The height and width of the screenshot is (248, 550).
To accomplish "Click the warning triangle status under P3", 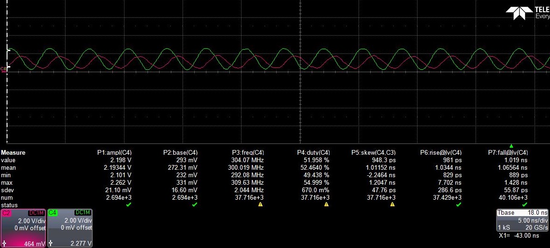I will tap(261, 205).
